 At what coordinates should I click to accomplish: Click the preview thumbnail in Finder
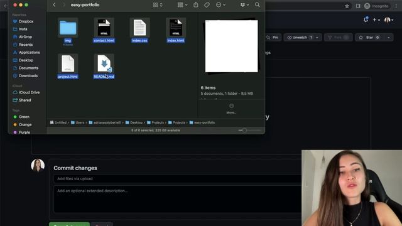click(232, 46)
